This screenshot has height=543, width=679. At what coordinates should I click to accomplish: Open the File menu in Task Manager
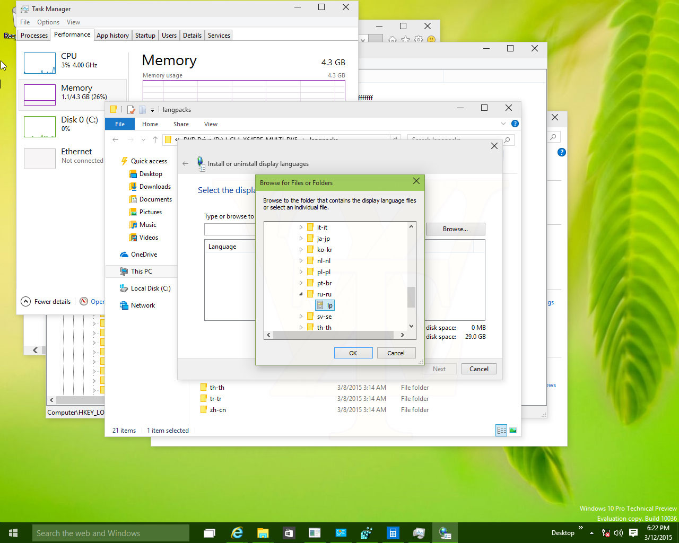coord(25,22)
